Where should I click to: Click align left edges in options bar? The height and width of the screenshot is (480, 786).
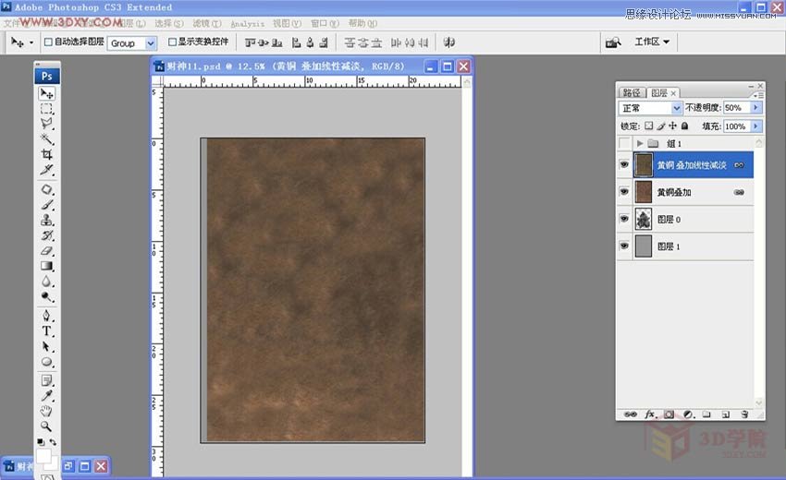point(296,42)
